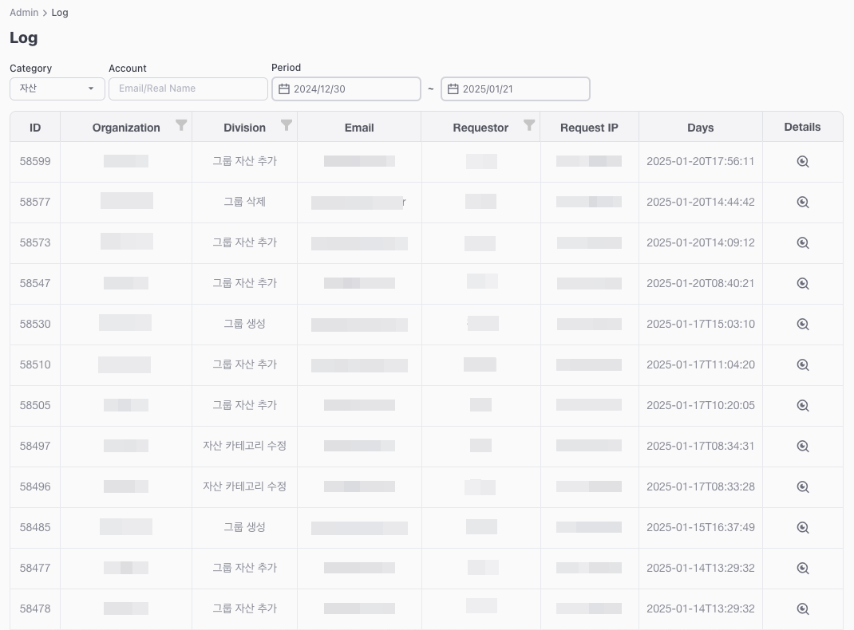This screenshot has width=854, height=630.
Task: Click the Days column header
Action: (x=700, y=128)
